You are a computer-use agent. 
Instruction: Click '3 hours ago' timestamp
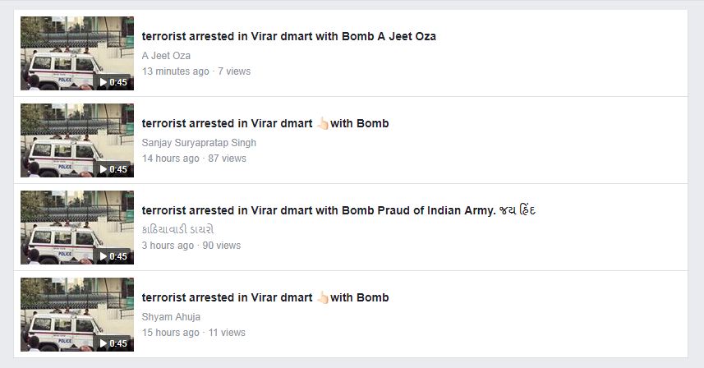[168, 246]
